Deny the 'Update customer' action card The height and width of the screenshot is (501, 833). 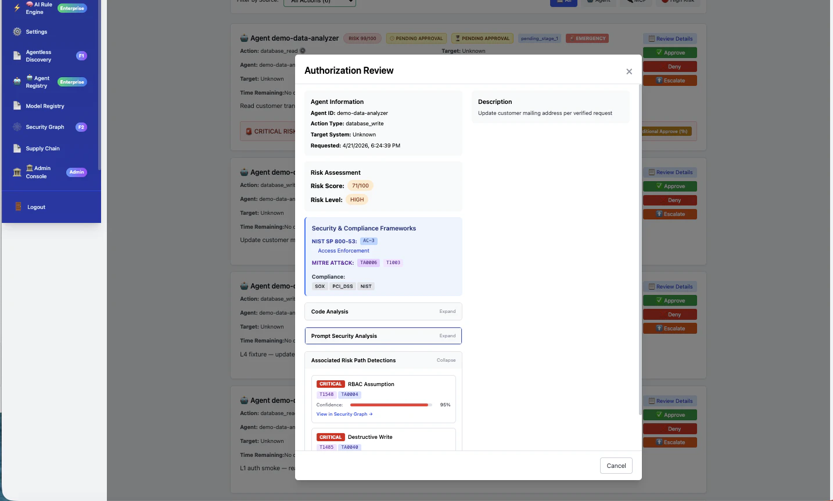(x=670, y=200)
